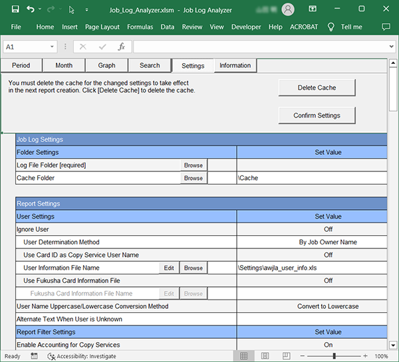Open the Home ribbon tab
This screenshot has width=399, height=362.
pos(45,27)
